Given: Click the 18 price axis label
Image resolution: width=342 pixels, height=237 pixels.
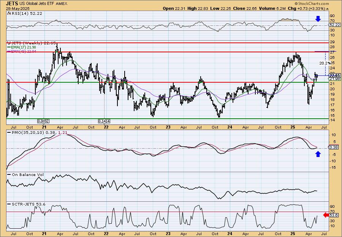Looking at the screenshot, I should tap(332, 99).
